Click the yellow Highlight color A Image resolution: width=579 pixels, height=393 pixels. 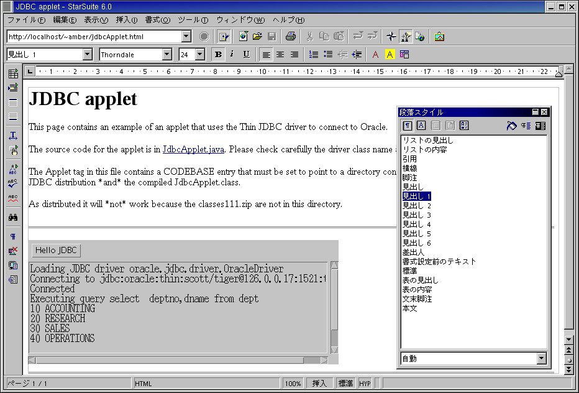[x=390, y=55]
